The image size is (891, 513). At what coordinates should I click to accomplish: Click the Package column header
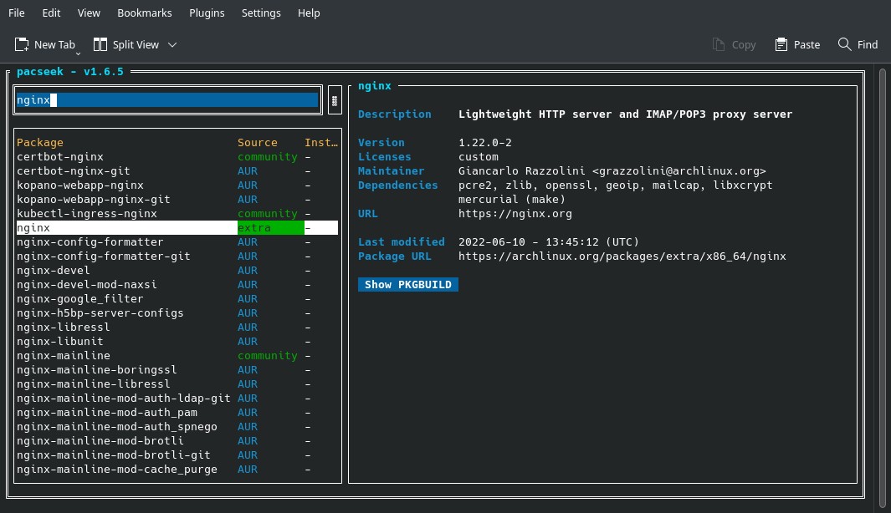click(40, 142)
